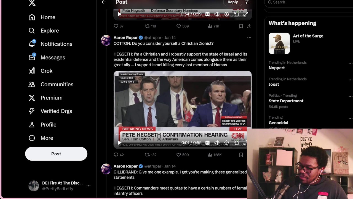The height and width of the screenshot is (199, 353).
Task: Open the @atrupar handle on the COTTON post
Action: (153, 38)
